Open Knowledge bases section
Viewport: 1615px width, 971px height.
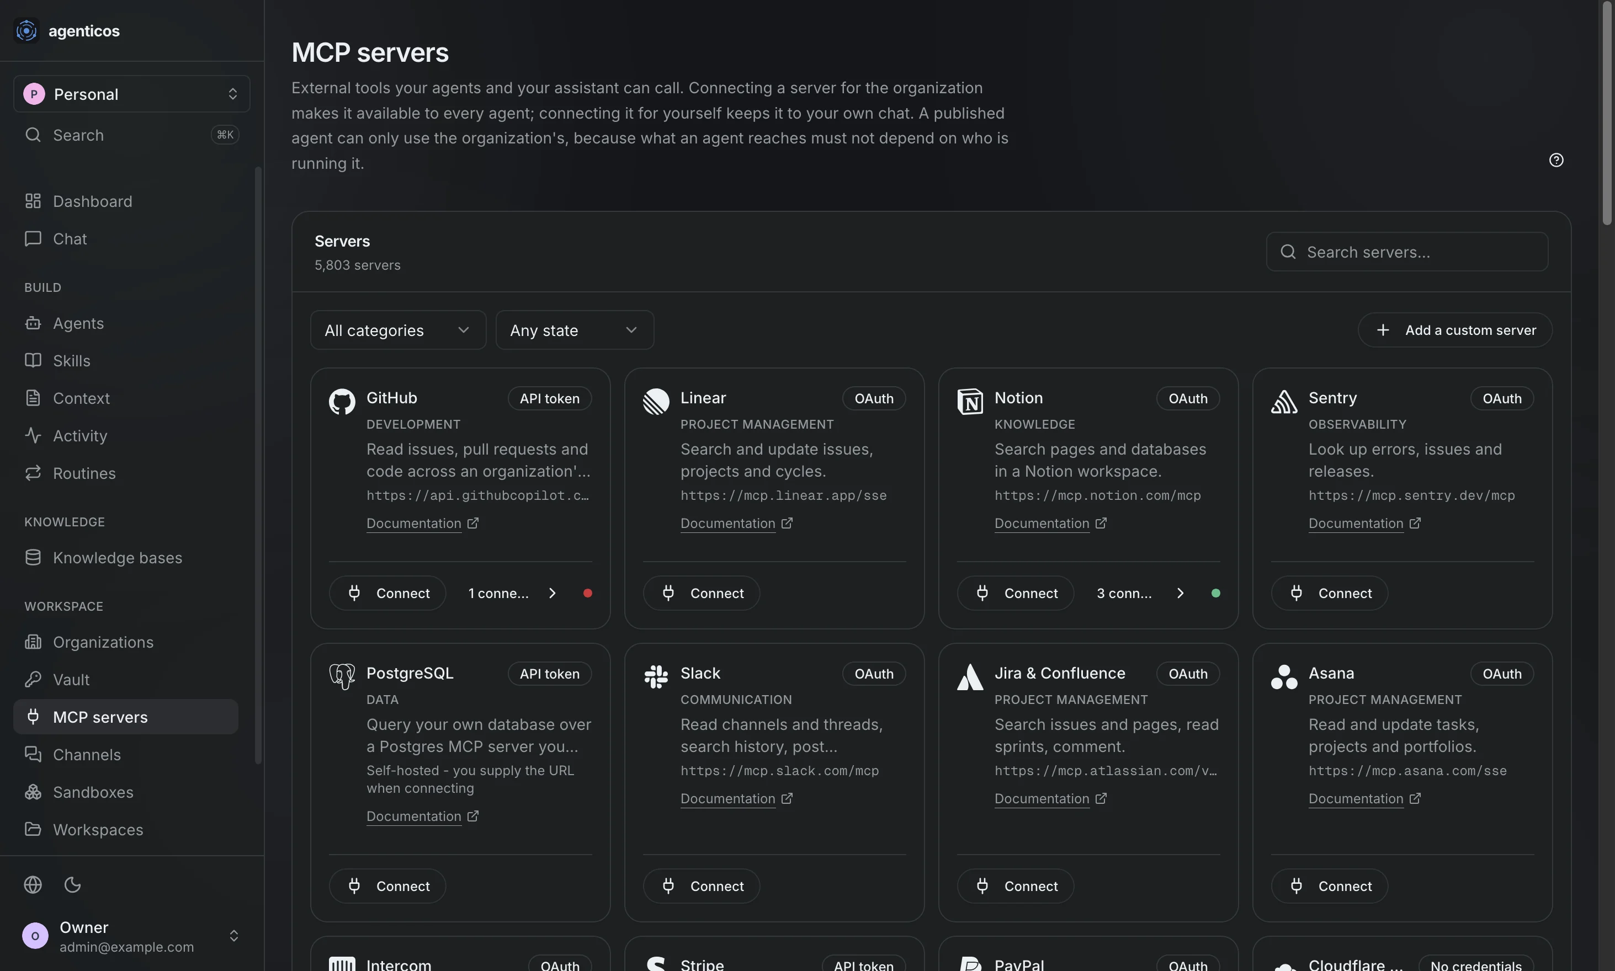point(126,557)
